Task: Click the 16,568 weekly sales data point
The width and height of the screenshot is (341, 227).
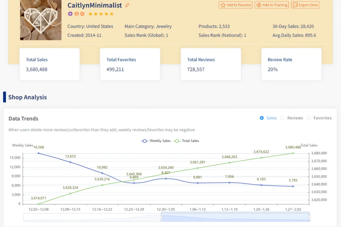Action: coord(39,153)
